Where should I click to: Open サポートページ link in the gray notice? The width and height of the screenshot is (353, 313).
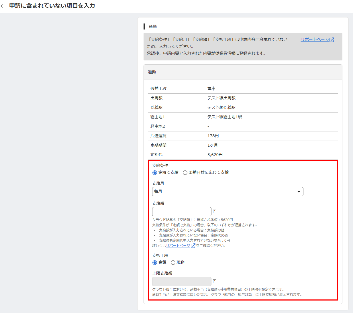(315, 40)
